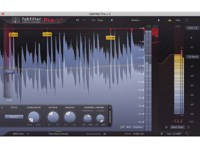This screenshot has height=148, width=200.
Task: Click the -12.8 loudness peak readout
Action: [177, 26]
